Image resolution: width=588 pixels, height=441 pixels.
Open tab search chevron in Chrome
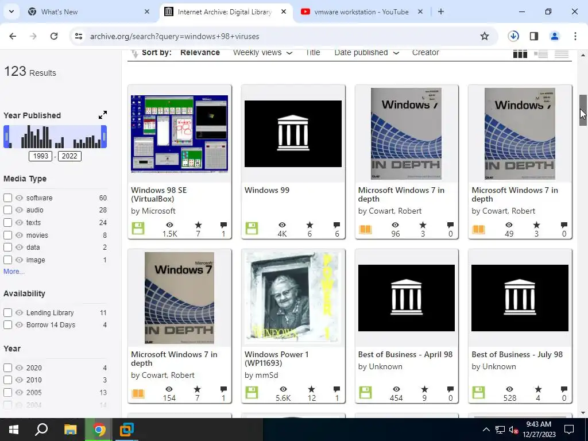pyautogui.click(x=11, y=11)
